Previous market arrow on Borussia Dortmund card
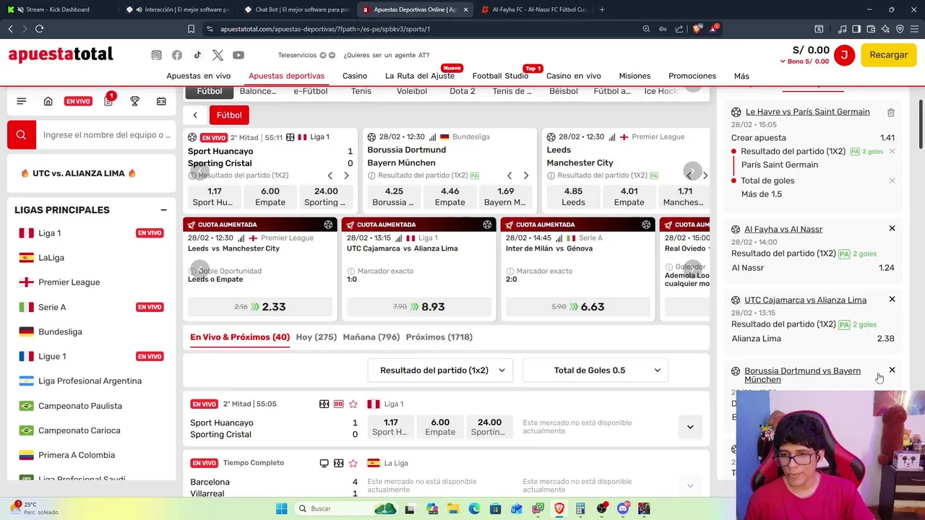This screenshot has width=925, height=520. click(509, 175)
